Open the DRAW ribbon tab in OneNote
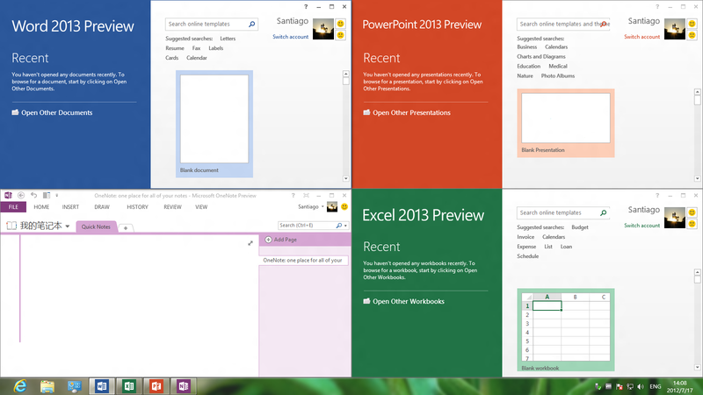 [102, 207]
